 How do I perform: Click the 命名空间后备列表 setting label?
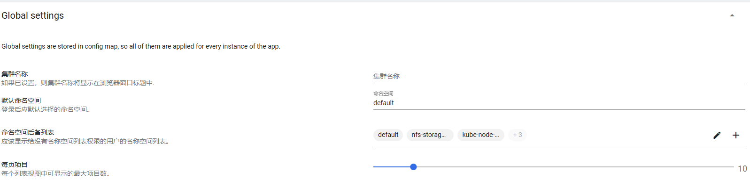pyautogui.click(x=28, y=132)
